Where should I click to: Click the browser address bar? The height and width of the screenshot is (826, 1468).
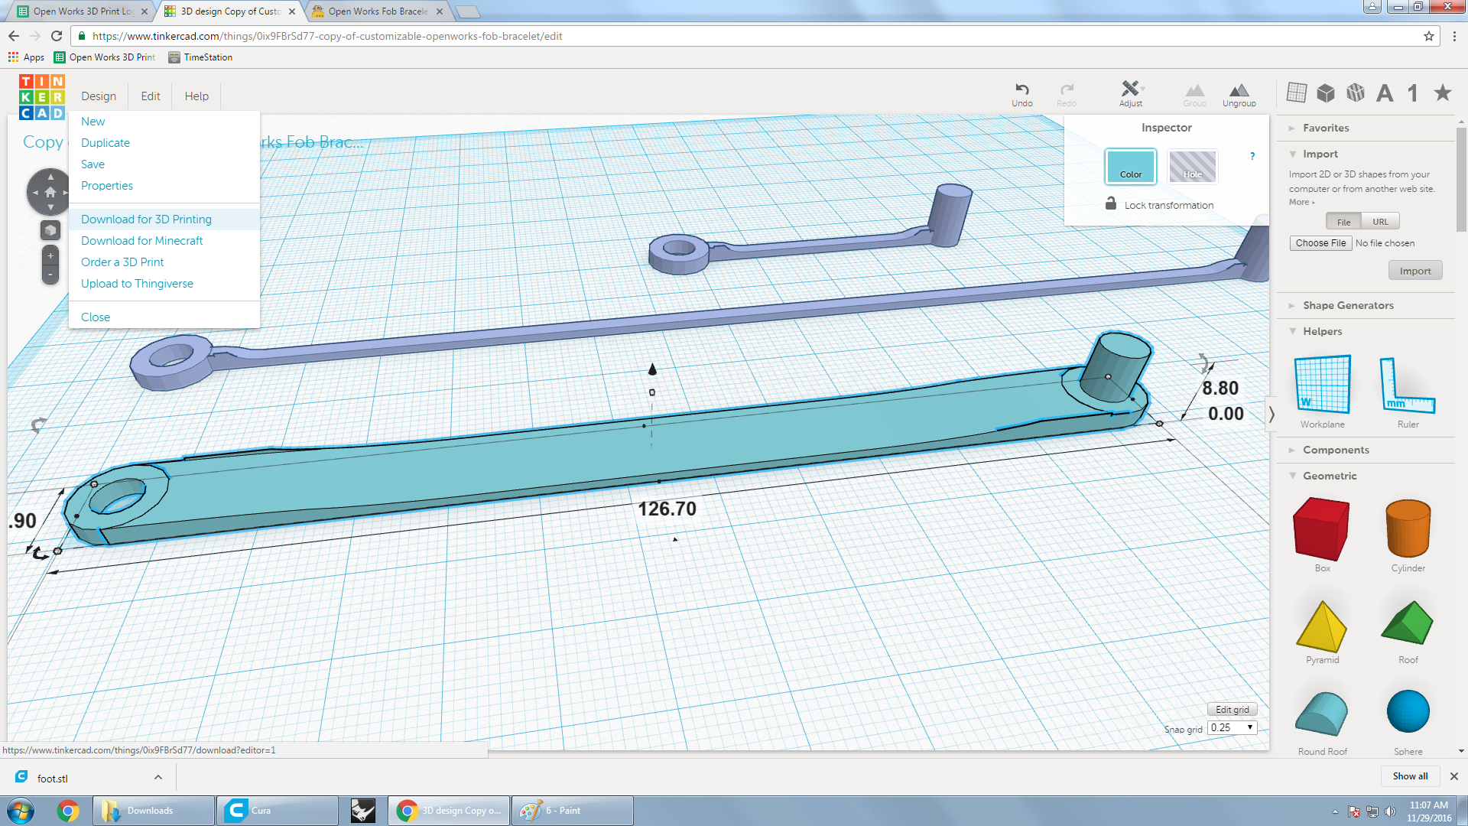tap(757, 36)
